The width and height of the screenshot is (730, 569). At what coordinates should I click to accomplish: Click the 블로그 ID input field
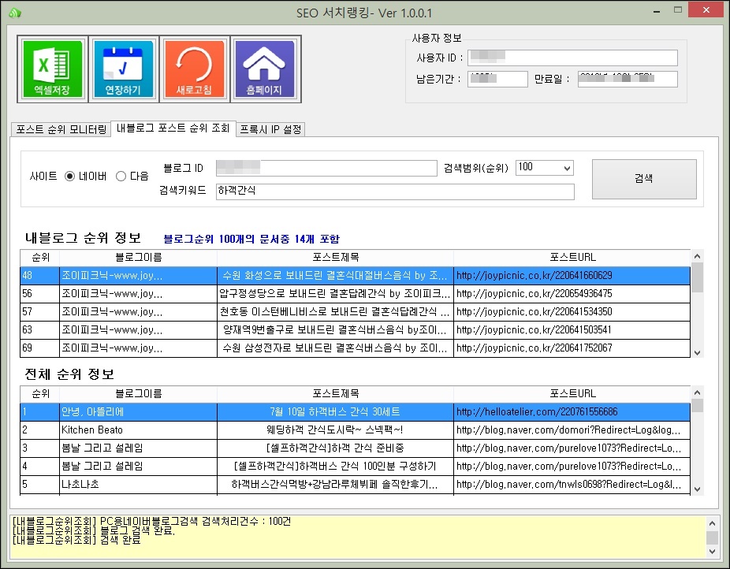326,168
